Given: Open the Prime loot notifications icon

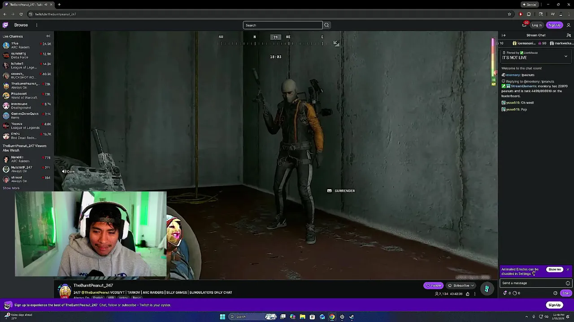Looking at the screenshot, I should (524, 25).
